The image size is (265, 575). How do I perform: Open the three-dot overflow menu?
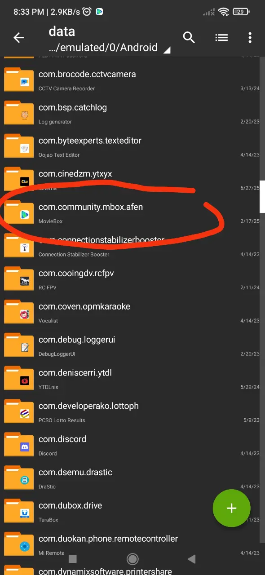coord(250,38)
